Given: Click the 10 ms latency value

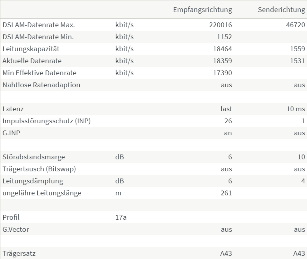Looking at the screenshot, I should click(296, 109).
